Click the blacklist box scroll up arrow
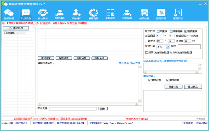The image size is (209, 131). point(200,65)
